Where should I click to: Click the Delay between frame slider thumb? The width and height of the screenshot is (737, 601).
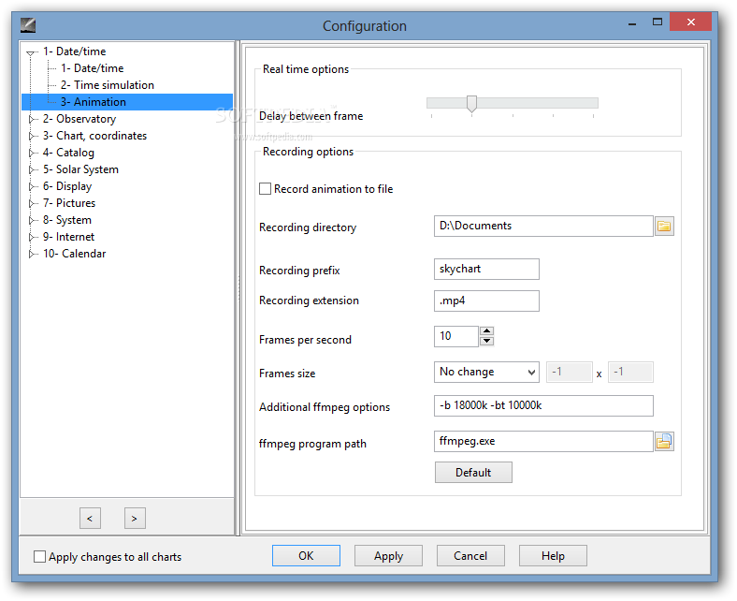click(471, 104)
